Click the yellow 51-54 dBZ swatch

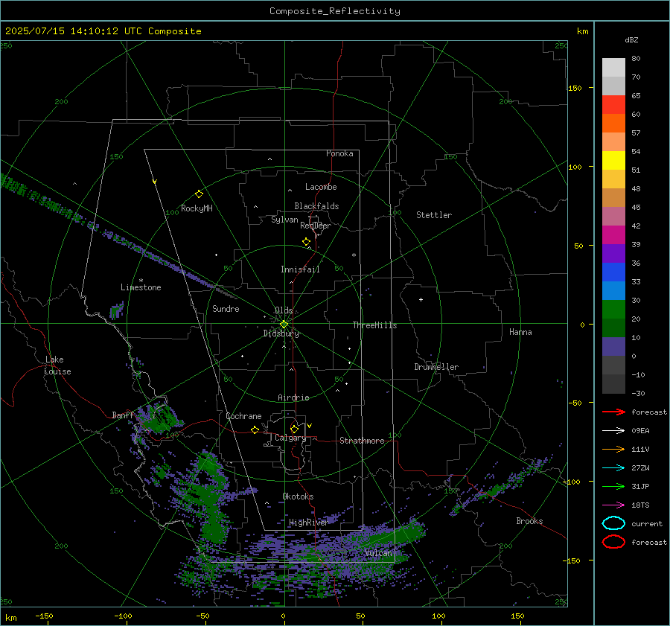click(613, 161)
